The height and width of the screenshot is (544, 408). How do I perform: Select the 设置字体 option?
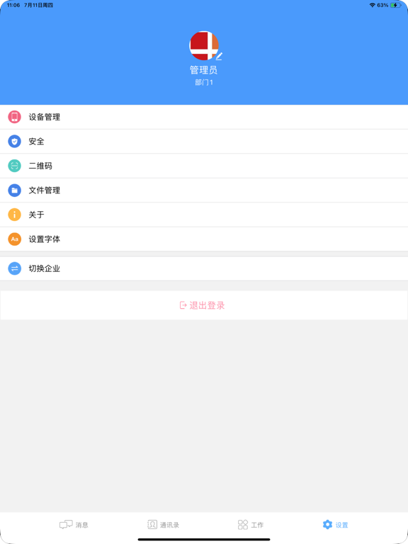coord(204,239)
